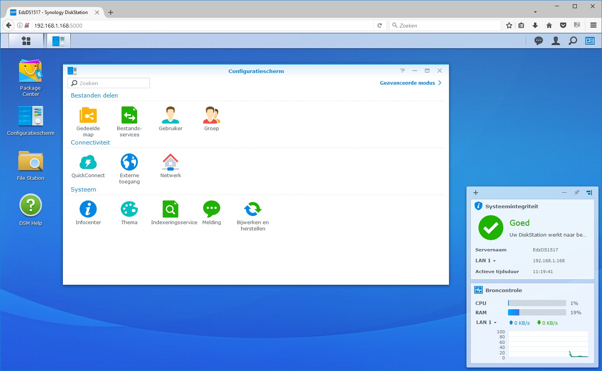The height and width of the screenshot is (371, 602).
Task: Open Thema settings
Action: pyautogui.click(x=129, y=213)
